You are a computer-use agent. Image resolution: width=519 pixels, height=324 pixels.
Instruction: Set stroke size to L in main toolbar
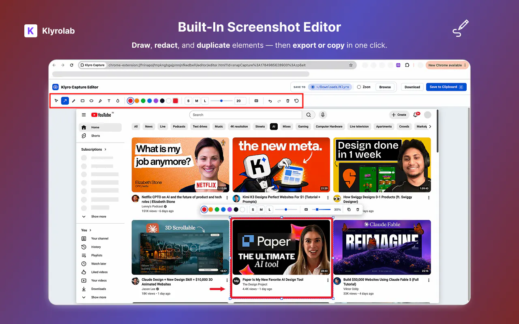pyautogui.click(x=205, y=101)
